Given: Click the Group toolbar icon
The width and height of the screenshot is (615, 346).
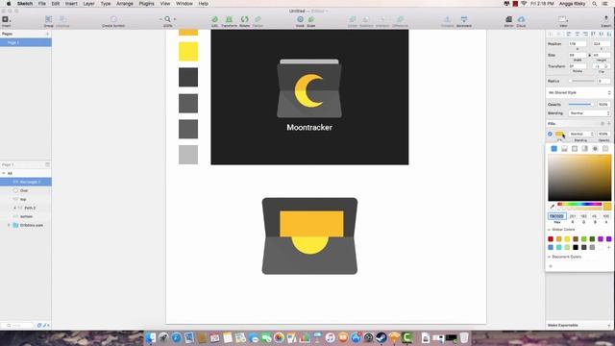Looking at the screenshot, I should [x=49, y=19].
